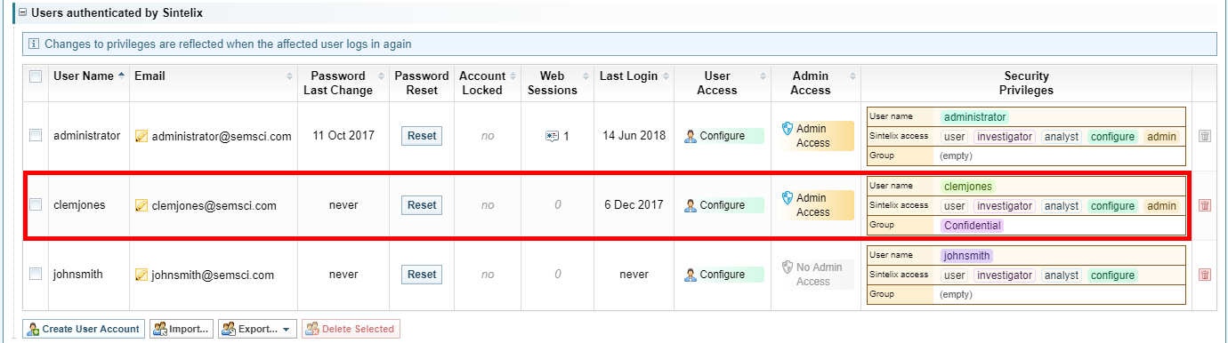Viewport: 1228px width, 343px height.
Task: Toggle Configure user access for johnsmith
Action: [x=723, y=275]
